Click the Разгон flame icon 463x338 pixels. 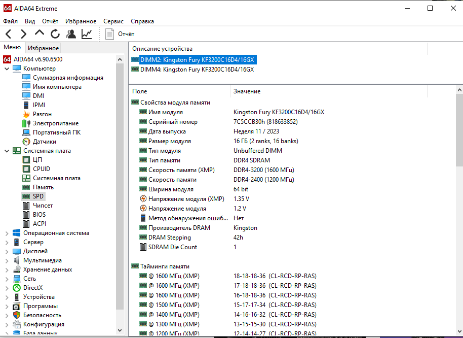pos(26,114)
